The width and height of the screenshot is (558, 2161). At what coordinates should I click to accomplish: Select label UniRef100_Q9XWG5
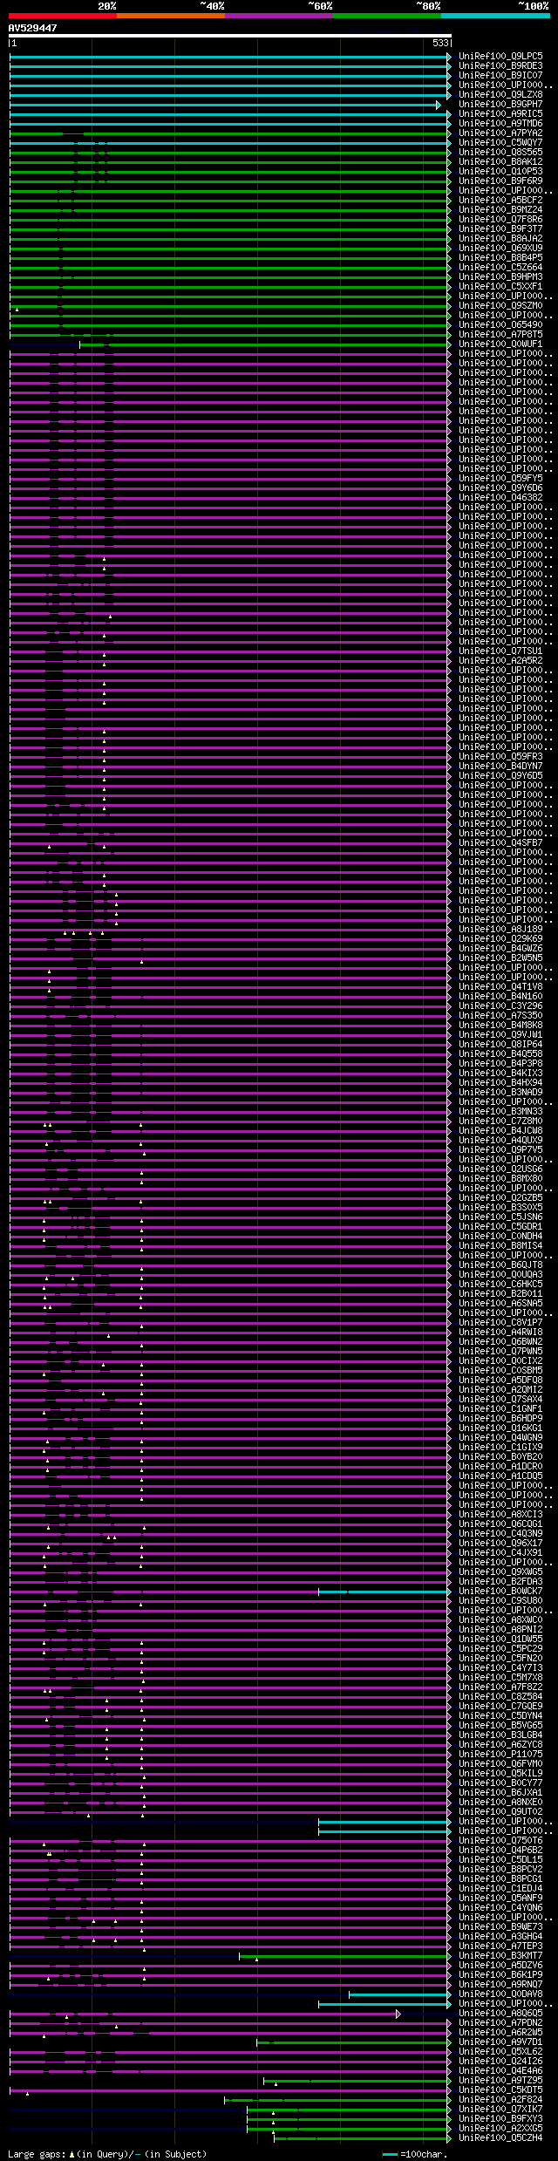500,1571
